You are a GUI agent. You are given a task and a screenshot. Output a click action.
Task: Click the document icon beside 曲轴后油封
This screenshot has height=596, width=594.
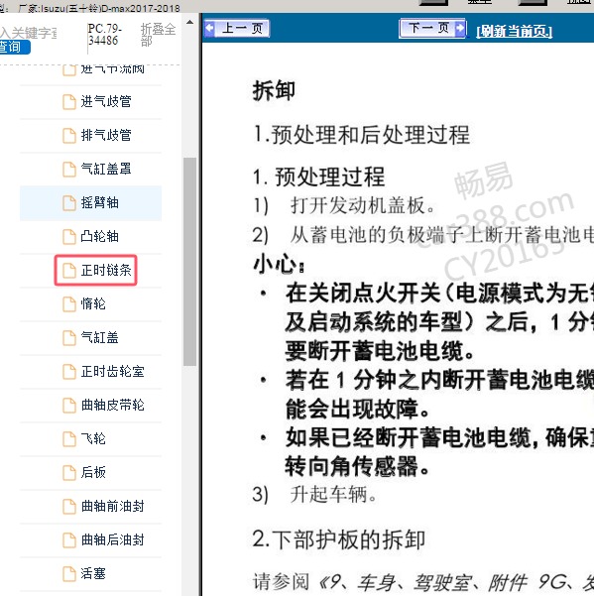pos(69,540)
